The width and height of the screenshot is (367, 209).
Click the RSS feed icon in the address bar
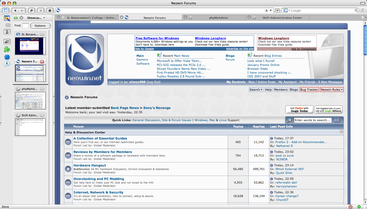tap(267, 10)
